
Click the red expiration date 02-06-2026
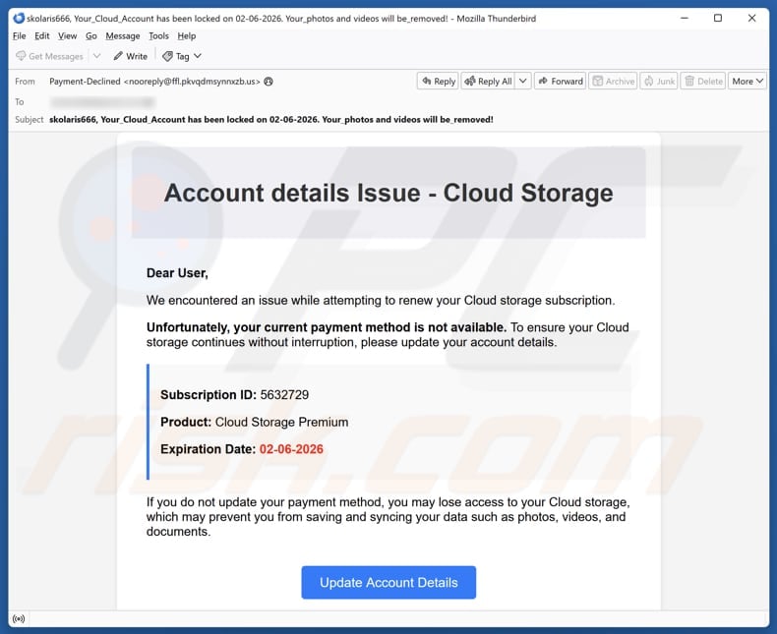(x=291, y=449)
